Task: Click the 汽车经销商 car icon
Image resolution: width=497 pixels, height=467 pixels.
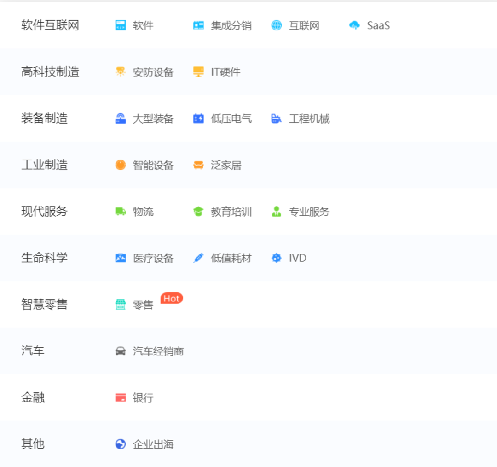Action: tap(121, 351)
